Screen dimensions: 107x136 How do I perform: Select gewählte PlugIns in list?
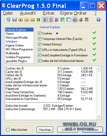click(x=19, y=61)
